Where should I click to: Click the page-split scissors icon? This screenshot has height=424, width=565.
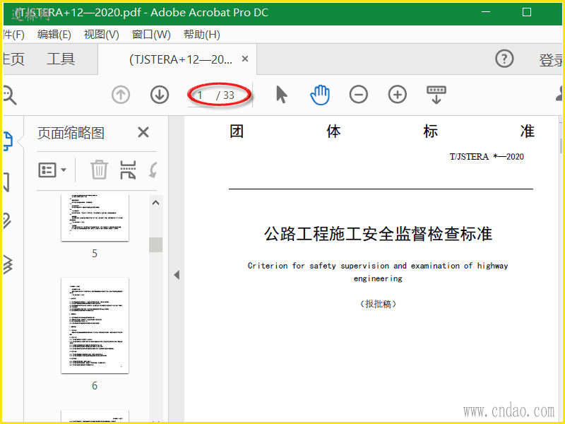128,170
